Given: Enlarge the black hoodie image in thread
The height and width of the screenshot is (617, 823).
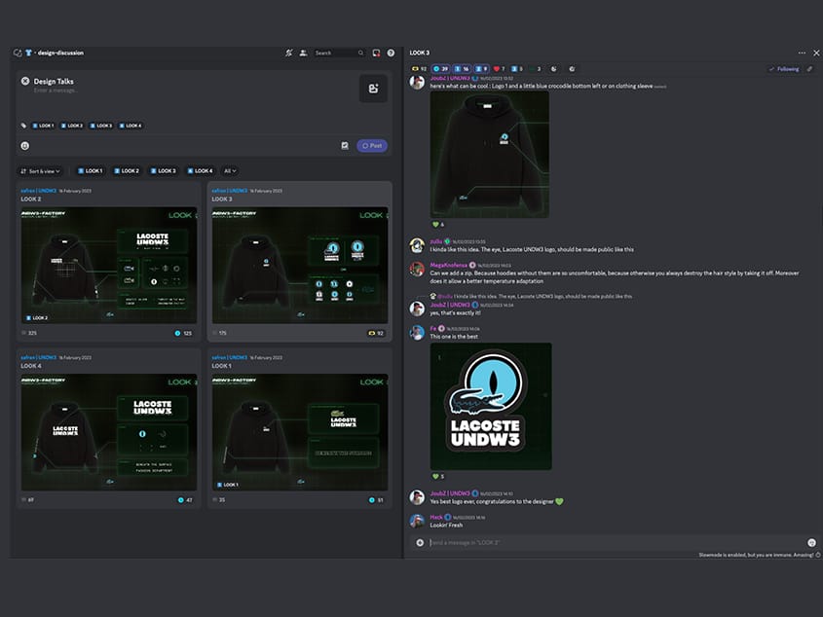Looking at the screenshot, I should click(490, 154).
